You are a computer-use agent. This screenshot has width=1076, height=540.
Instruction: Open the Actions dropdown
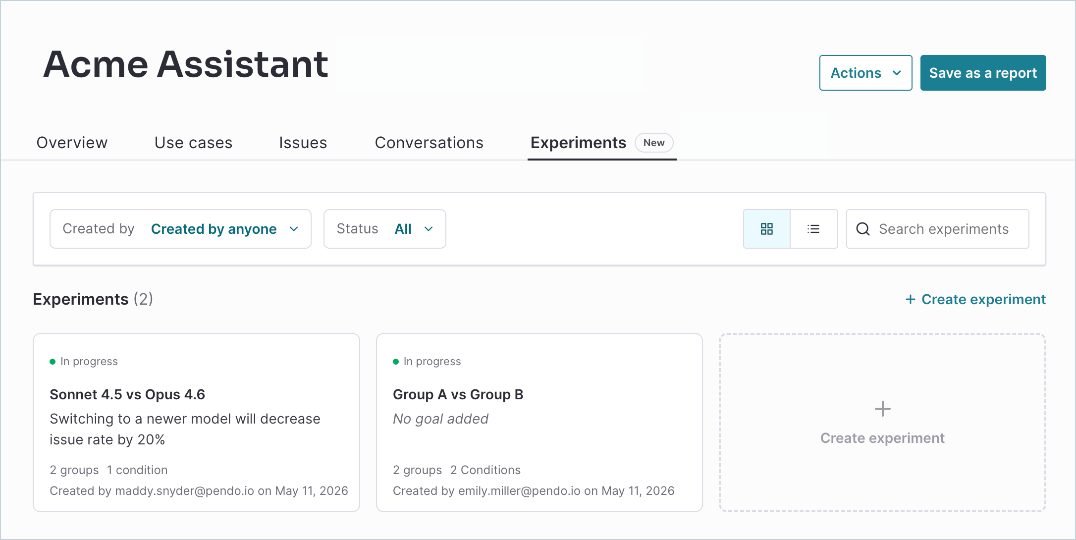(x=865, y=73)
